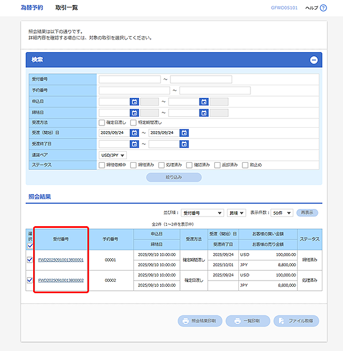Click the 一覧印刷 button
This screenshot has width=343, height=351.
(248, 321)
